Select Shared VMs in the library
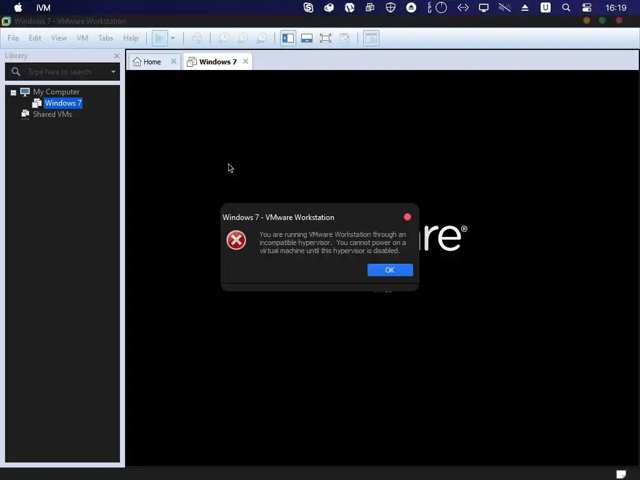Image resolution: width=640 pixels, height=480 pixels. coord(52,114)
